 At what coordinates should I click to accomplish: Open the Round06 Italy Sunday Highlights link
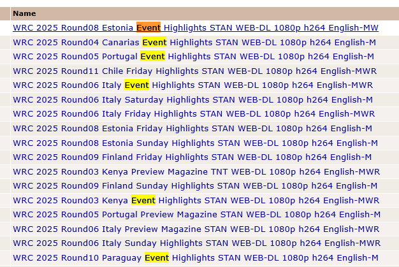pos(197,243)
